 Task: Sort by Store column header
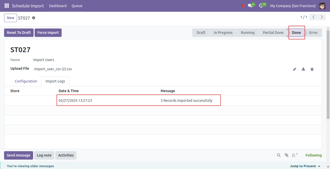click(x=15, y=91)
